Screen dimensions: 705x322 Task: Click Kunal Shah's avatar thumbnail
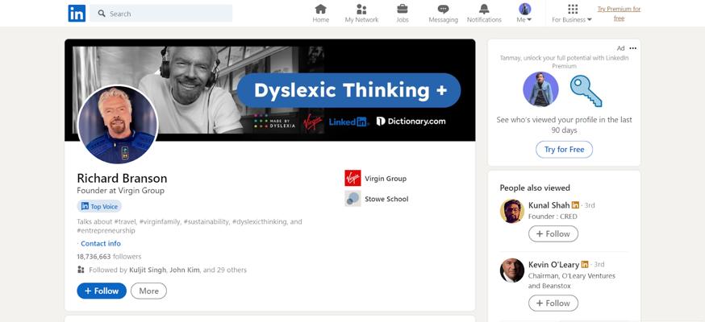(512, 211)
